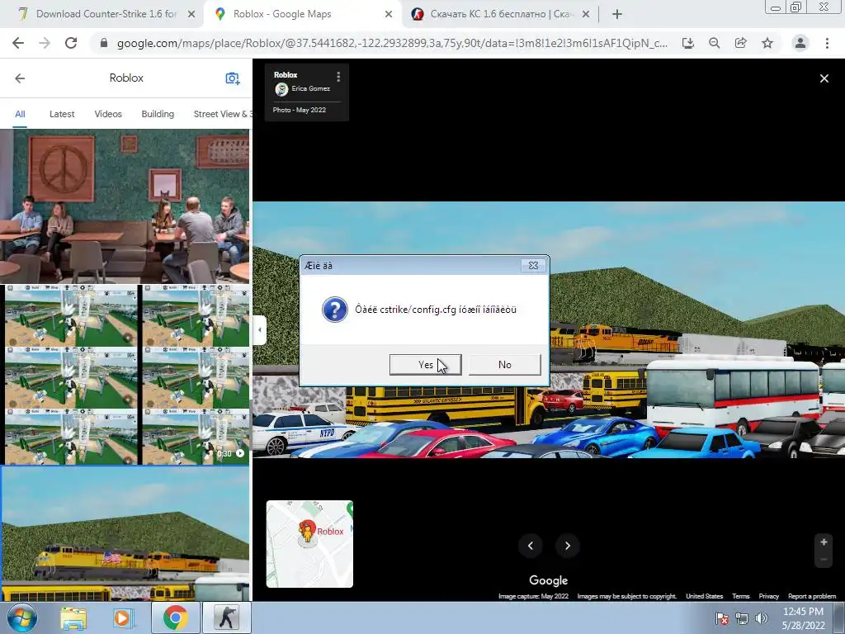
Task: Close the config.cfg dialog with X
Action: (533, 265)
